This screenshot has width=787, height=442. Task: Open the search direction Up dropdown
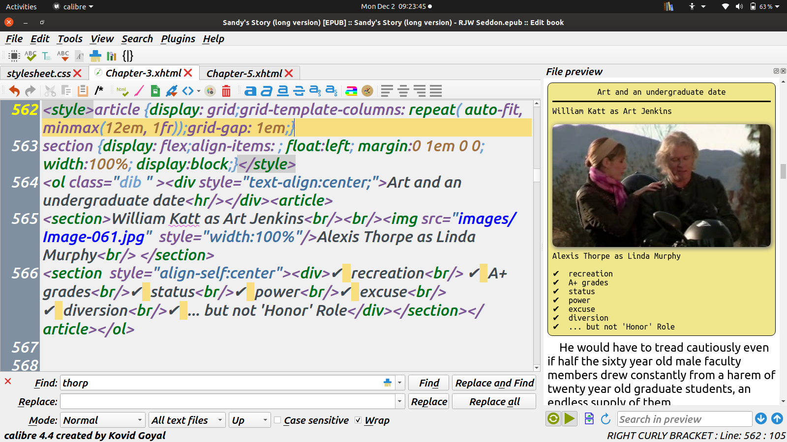(249, 420)
